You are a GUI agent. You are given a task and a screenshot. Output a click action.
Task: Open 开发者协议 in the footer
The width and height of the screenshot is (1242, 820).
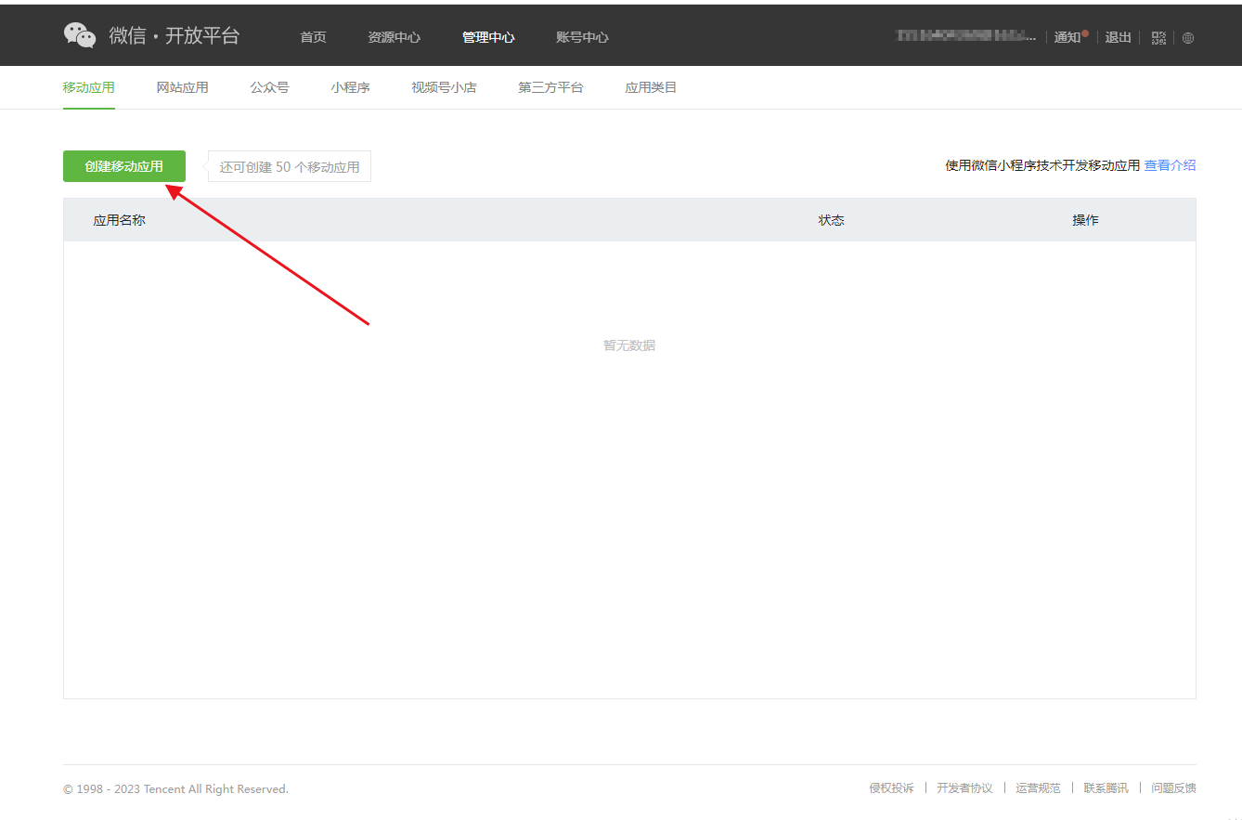coord(964,788)
